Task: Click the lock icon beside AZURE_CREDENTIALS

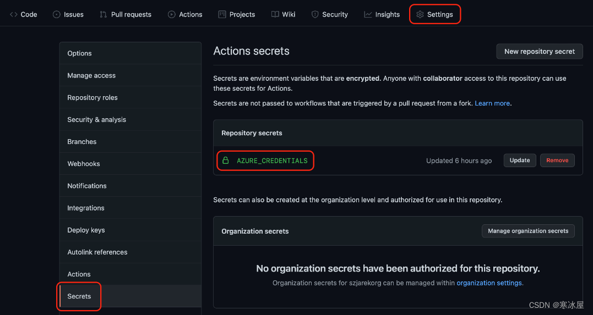Action: [x=226, y=161]
